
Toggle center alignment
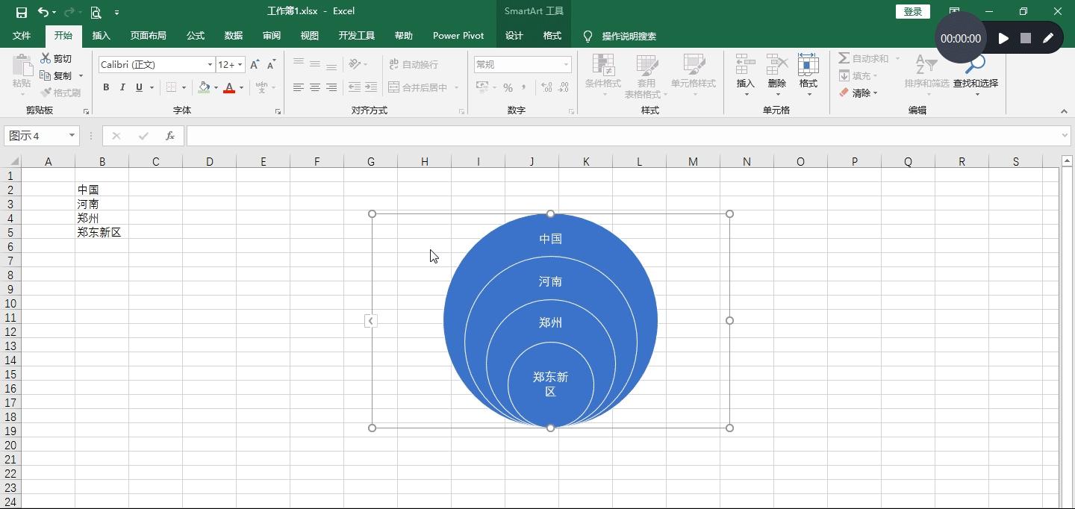314,87
